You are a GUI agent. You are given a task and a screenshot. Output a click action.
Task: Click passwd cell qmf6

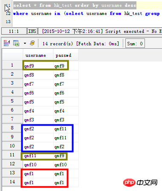pos(66,93)
